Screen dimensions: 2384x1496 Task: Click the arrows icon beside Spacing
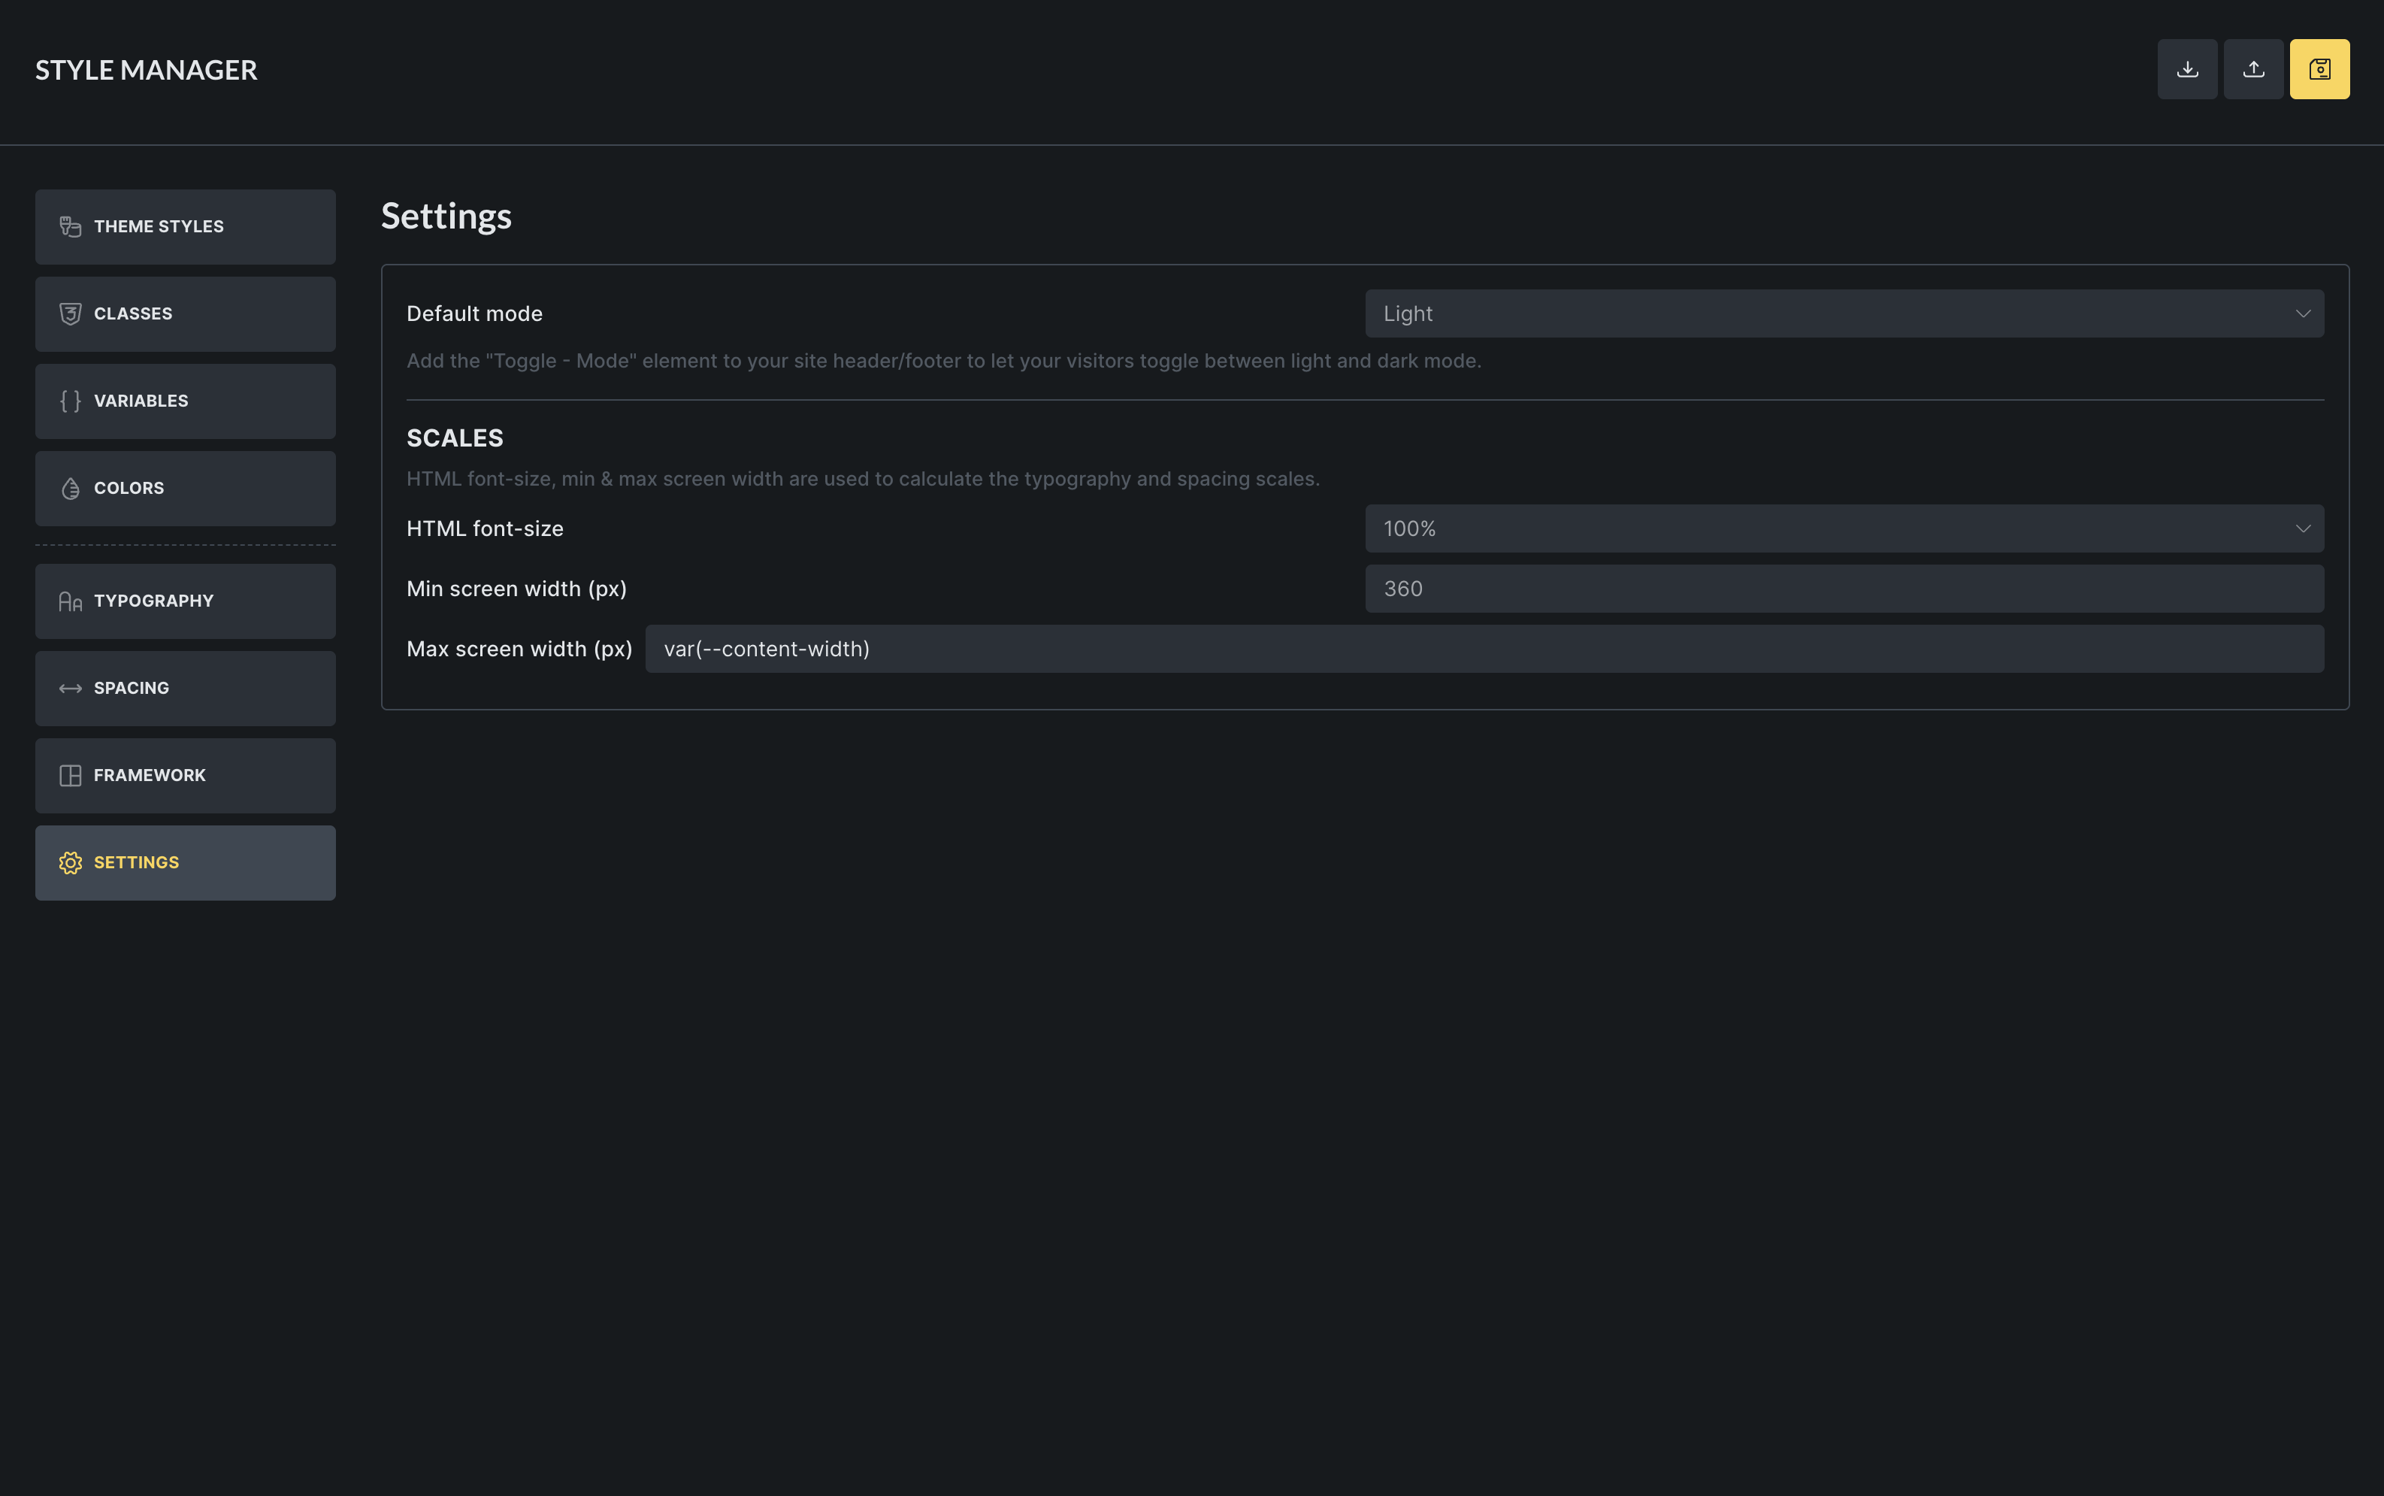[x=70, y=689]
